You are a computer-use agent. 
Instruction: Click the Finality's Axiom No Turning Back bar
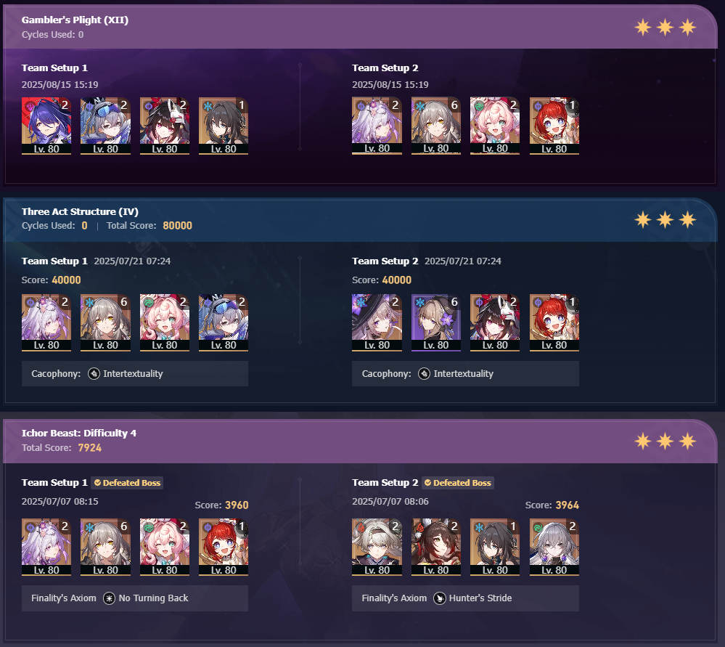pyautogui.click(x=134, y=598)
